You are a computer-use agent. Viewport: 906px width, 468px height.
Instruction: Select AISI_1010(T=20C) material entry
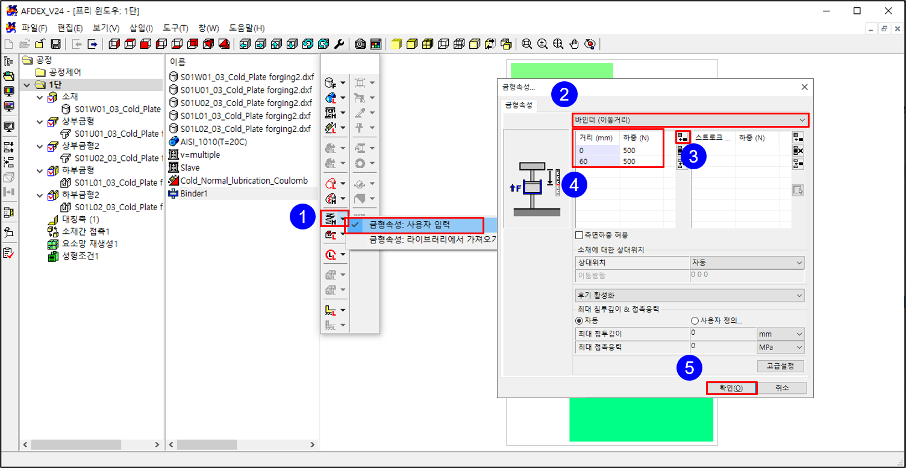[x=208, y=142]
